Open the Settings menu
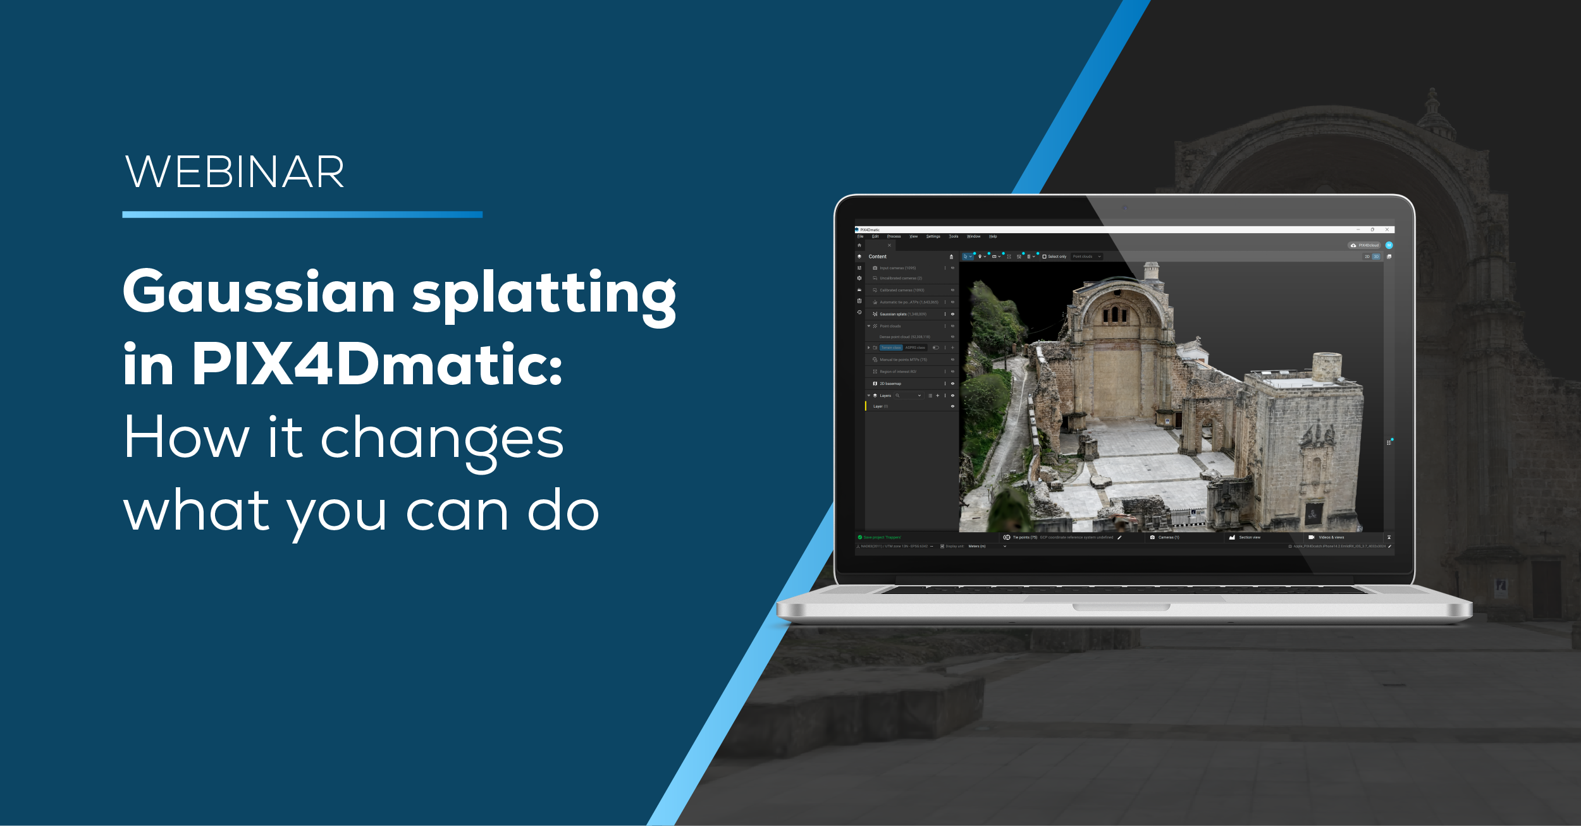Screen dimensions: 1581x826 (x=933, y=236)
